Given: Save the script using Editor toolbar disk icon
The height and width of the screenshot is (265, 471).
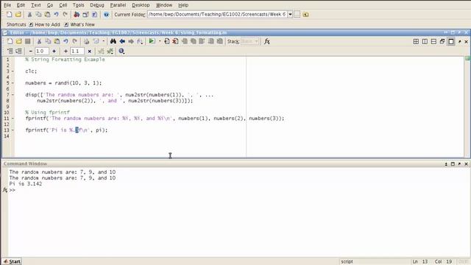Looking at the screenshot, I should coord(28,41).
